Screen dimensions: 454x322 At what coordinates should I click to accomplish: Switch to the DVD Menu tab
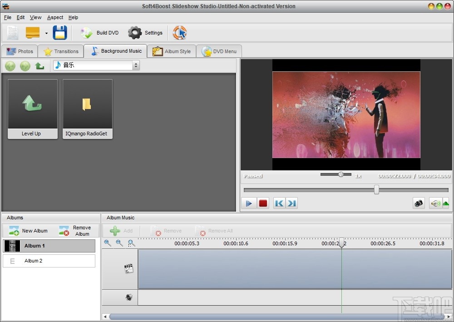(219, 51)
